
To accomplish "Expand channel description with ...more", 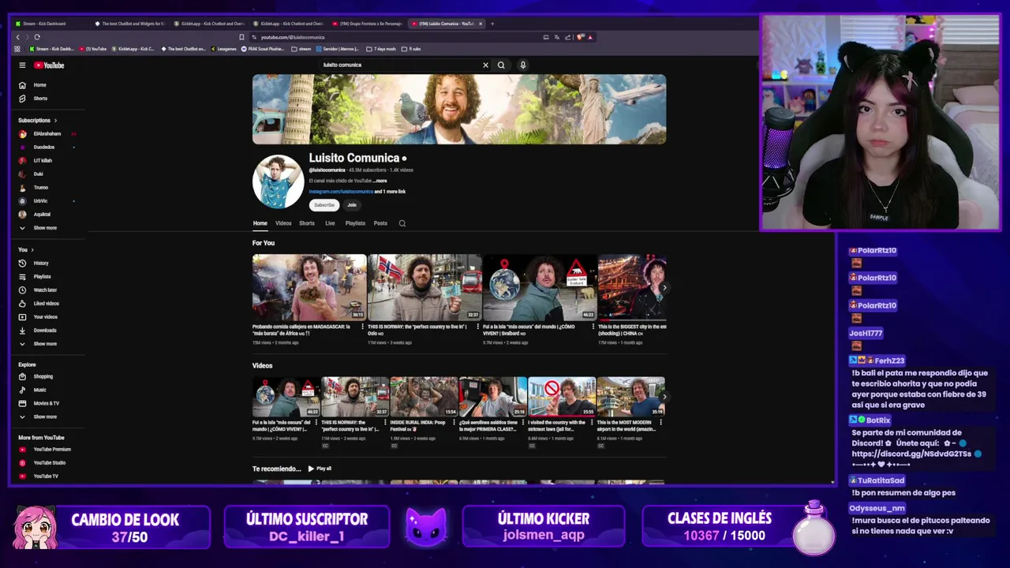I will pyautogui.click(x=380, y=181).
